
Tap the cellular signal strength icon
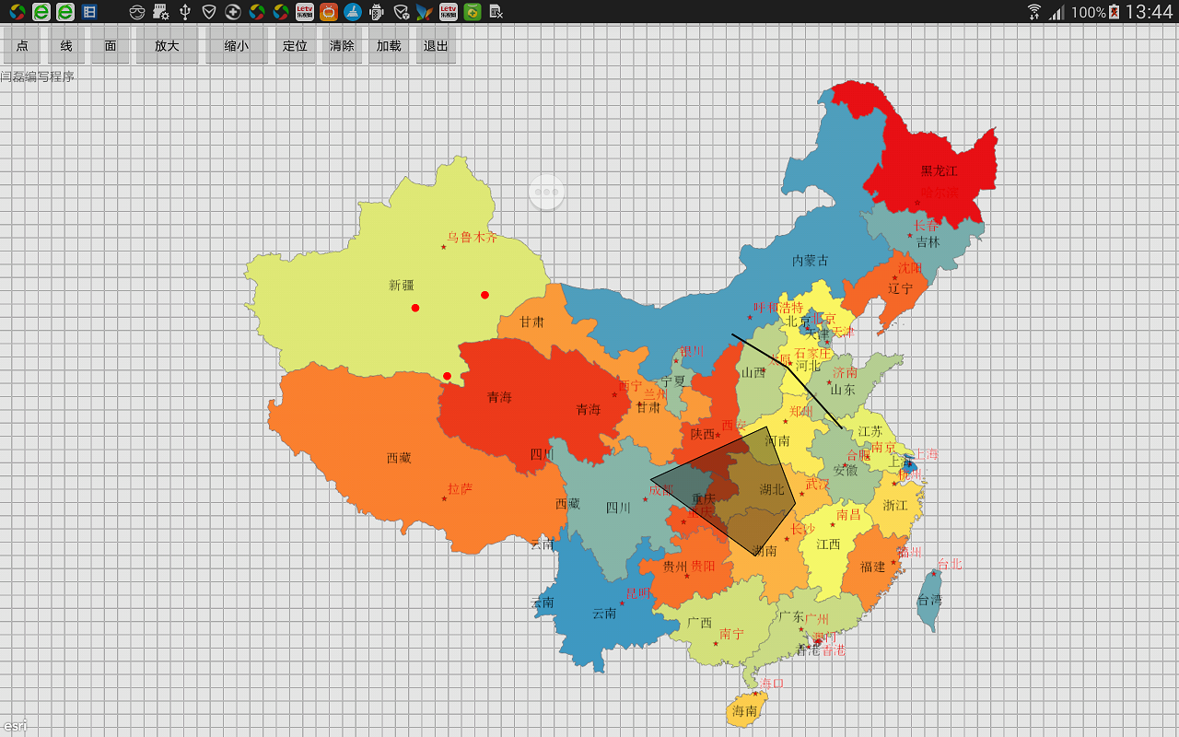click(1056, 12)
